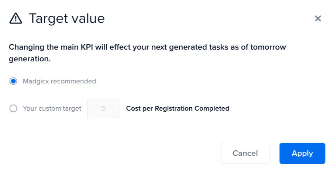The height and width of the screenshot is (172, 334).
Task: Click the white Cancel button
Action: (x=245, y=153)
